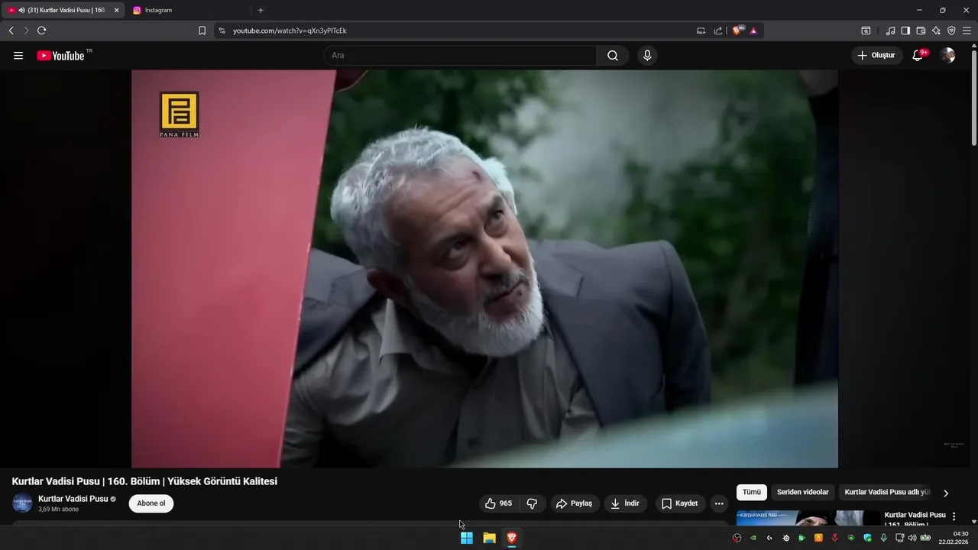Click the Kurtlar Vadisi Pusu channel avatar
Image resolution: width=978 pixels, height=550 pixels.
[22, 503]
